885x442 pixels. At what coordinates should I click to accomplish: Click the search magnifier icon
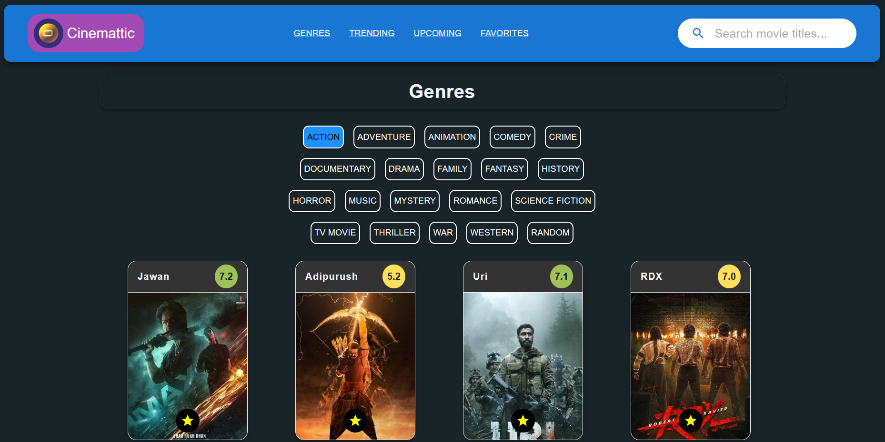(698, 33)
